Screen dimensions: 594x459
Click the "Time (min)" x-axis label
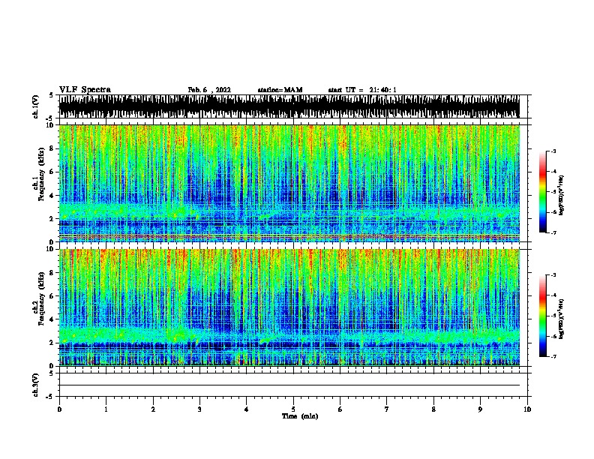click(x=300, y=416)
